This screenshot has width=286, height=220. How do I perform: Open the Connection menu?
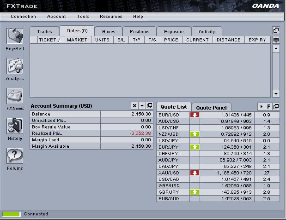click(23, 17)
